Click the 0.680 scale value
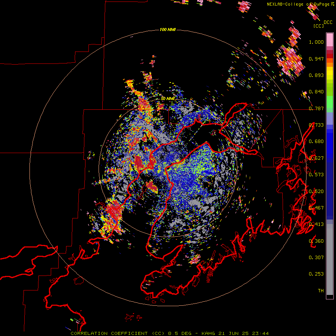 tap(316, 141)
